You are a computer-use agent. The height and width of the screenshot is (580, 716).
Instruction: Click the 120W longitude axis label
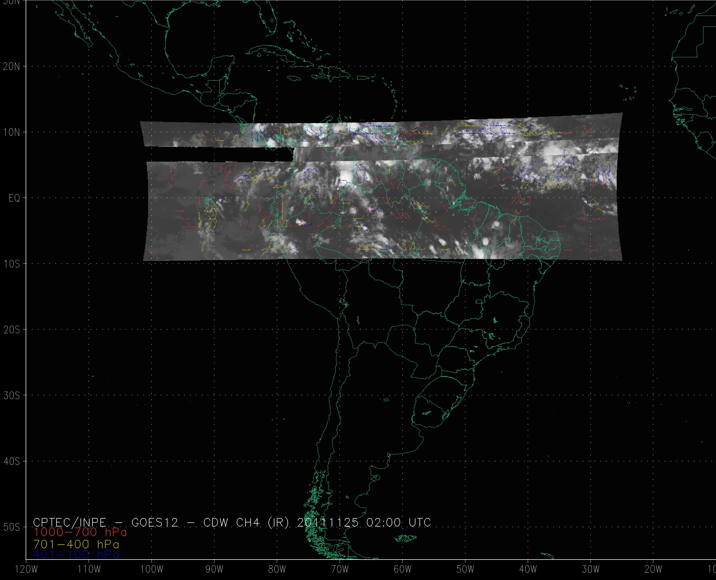coord(27,570)
